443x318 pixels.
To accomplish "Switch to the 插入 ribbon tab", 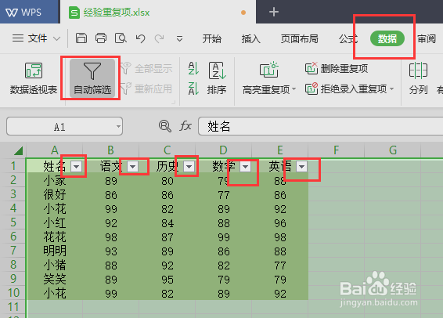I will (x=251, y=38).
